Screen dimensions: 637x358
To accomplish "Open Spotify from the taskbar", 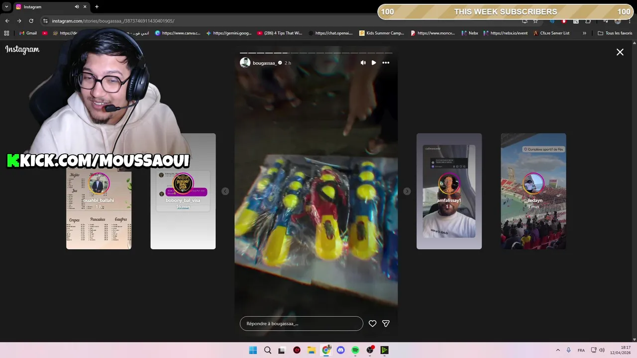I will pyautogui.click(x=355, y=350).
